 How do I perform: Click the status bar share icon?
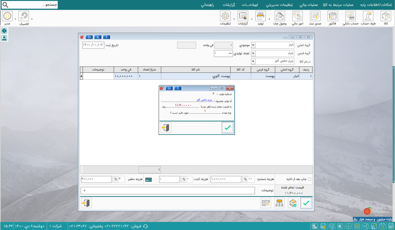[365, 226]
